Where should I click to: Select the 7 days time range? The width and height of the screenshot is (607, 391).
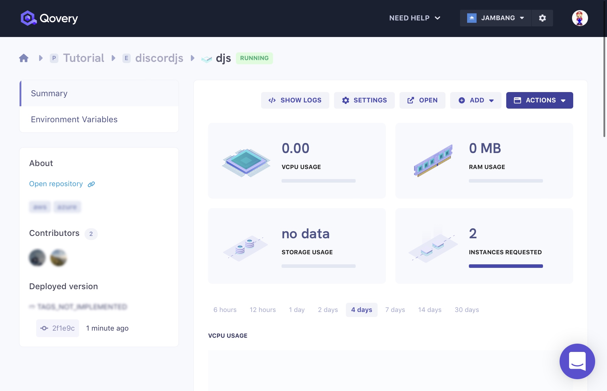[395, 310]
